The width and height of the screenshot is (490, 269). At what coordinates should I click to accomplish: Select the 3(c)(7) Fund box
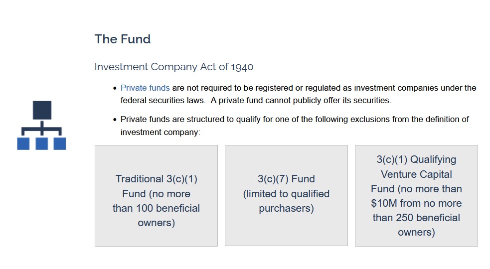pos(286,196)
